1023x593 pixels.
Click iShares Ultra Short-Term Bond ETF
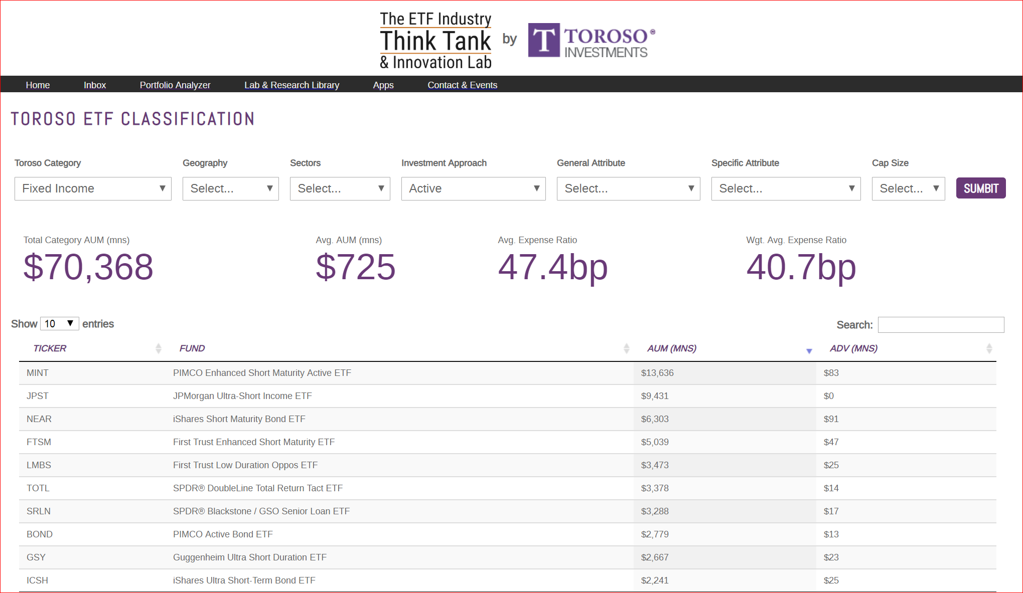(x=244, y=580)
